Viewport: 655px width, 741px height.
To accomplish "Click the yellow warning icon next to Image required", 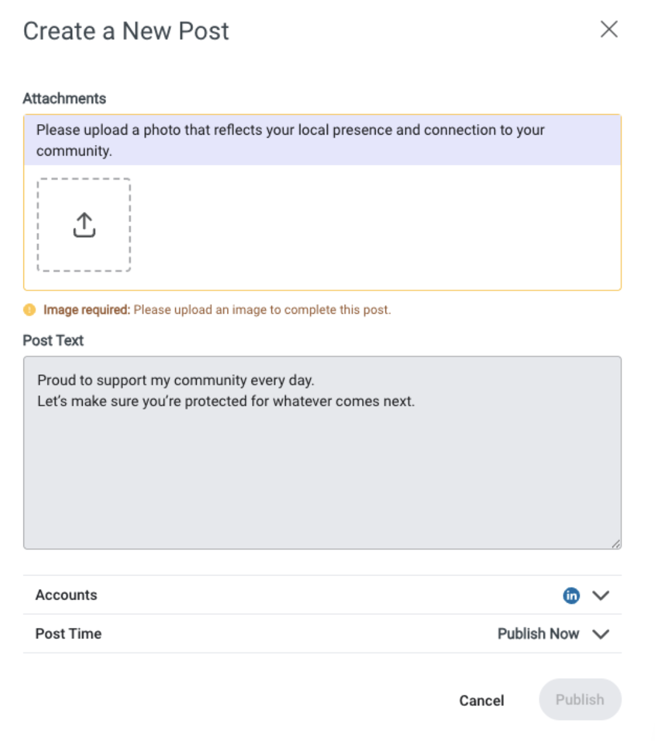I will [29, 309].
